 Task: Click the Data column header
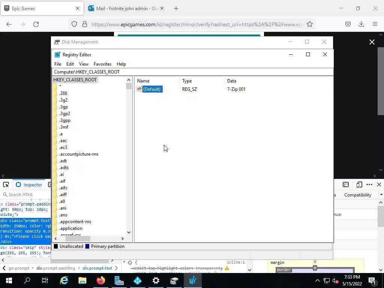click(232, 81)
